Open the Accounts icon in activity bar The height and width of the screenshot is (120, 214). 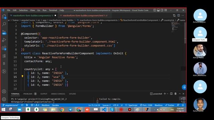[4, 91]
